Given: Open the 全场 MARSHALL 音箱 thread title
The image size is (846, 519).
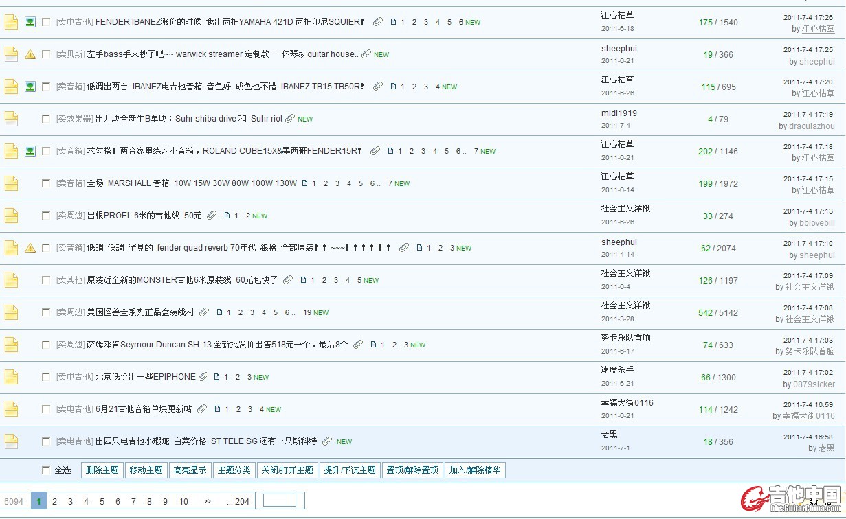Looking at the screenshot, I should click(192, 183).
